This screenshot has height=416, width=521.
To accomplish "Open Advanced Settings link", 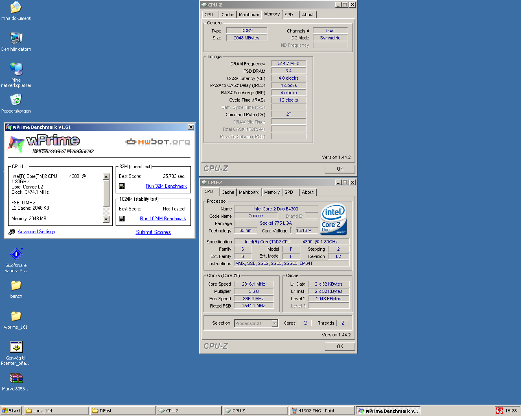I will pyautogui.click(x=36, y=232).
